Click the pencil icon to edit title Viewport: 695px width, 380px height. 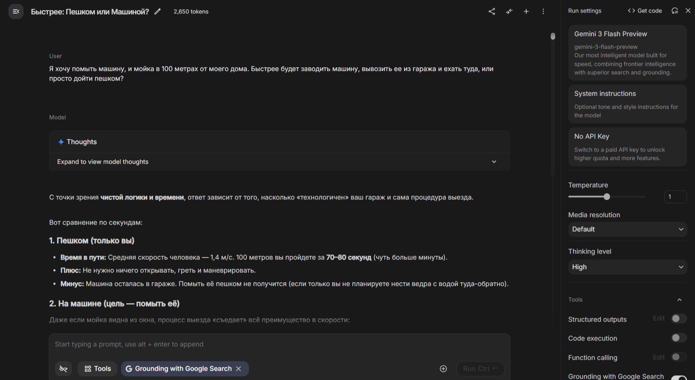pos(158,12)
